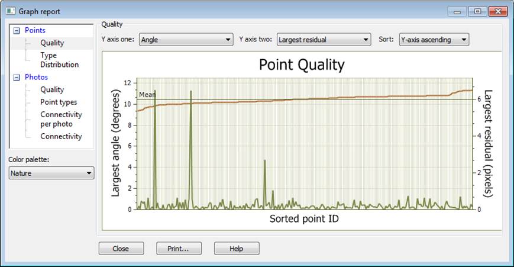Open the Y axis two Largest residual dropdown
The width and height of the screenshot is (514, 267).
pyautogui.click(x=324, y=40)
